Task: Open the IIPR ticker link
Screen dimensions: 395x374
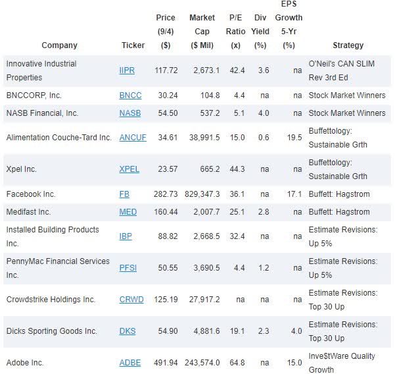Action: (x=127, y=70)
